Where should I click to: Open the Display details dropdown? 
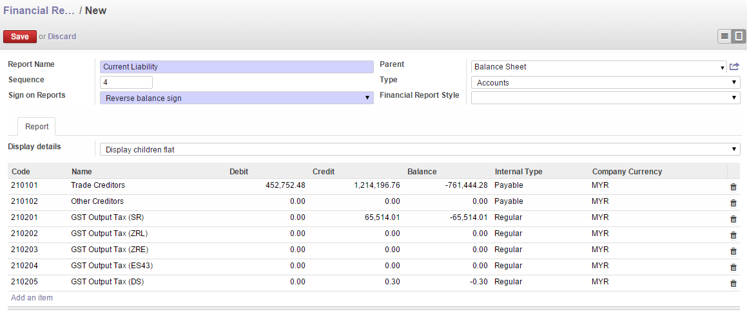click(420, 149)
